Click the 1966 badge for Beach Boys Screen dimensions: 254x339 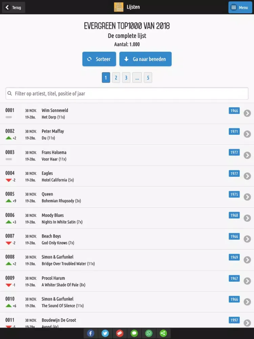coord(234,236)
